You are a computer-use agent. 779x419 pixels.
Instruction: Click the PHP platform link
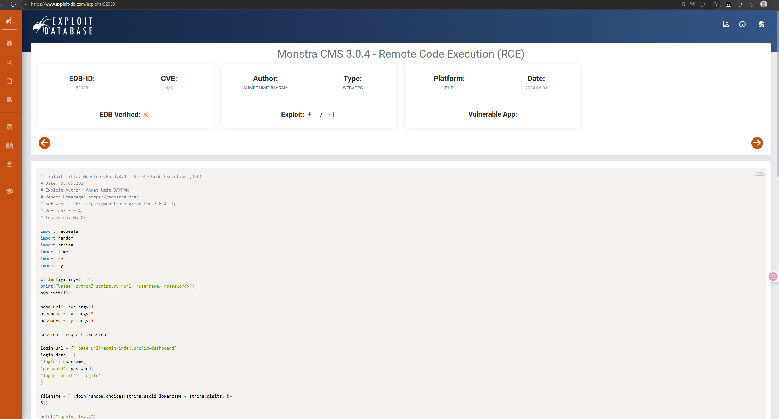(449, 88)
